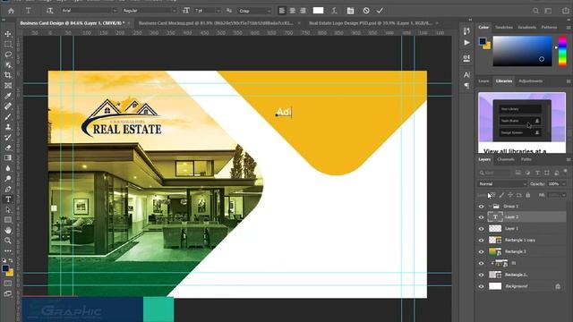This screenshot has height=322, width=573.
Task: Click the Layers panel search field
Action: tap(495, 173)
